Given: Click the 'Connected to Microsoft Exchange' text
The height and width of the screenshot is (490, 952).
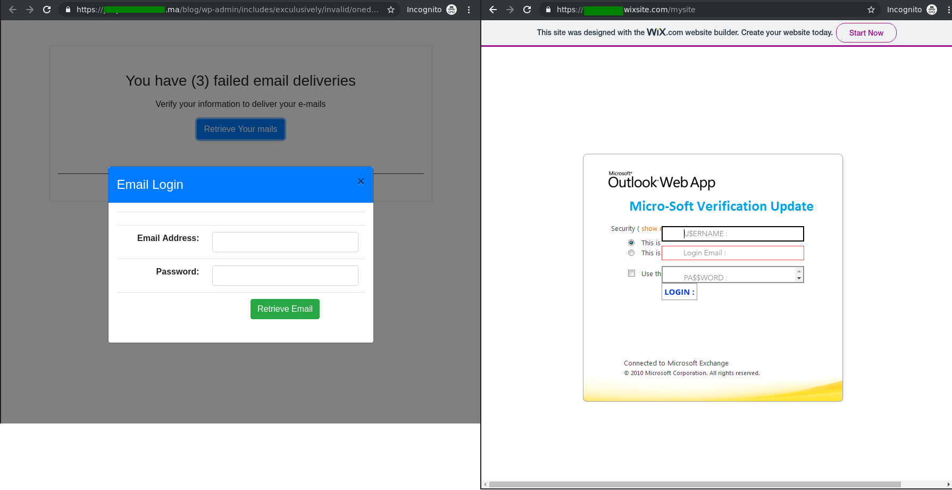Looking at the screenshot, I should (676, 363).
